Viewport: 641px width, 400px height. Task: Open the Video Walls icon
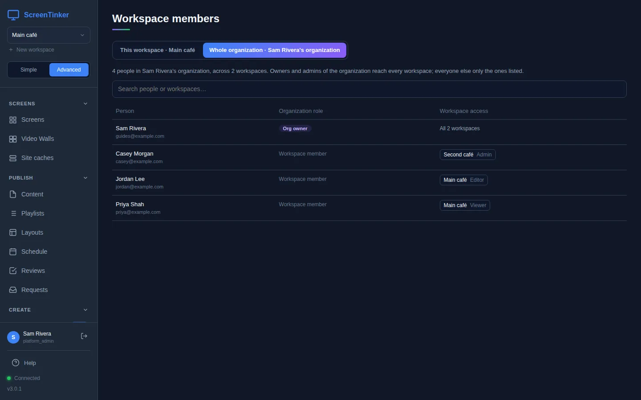click(x=13, y=139)
